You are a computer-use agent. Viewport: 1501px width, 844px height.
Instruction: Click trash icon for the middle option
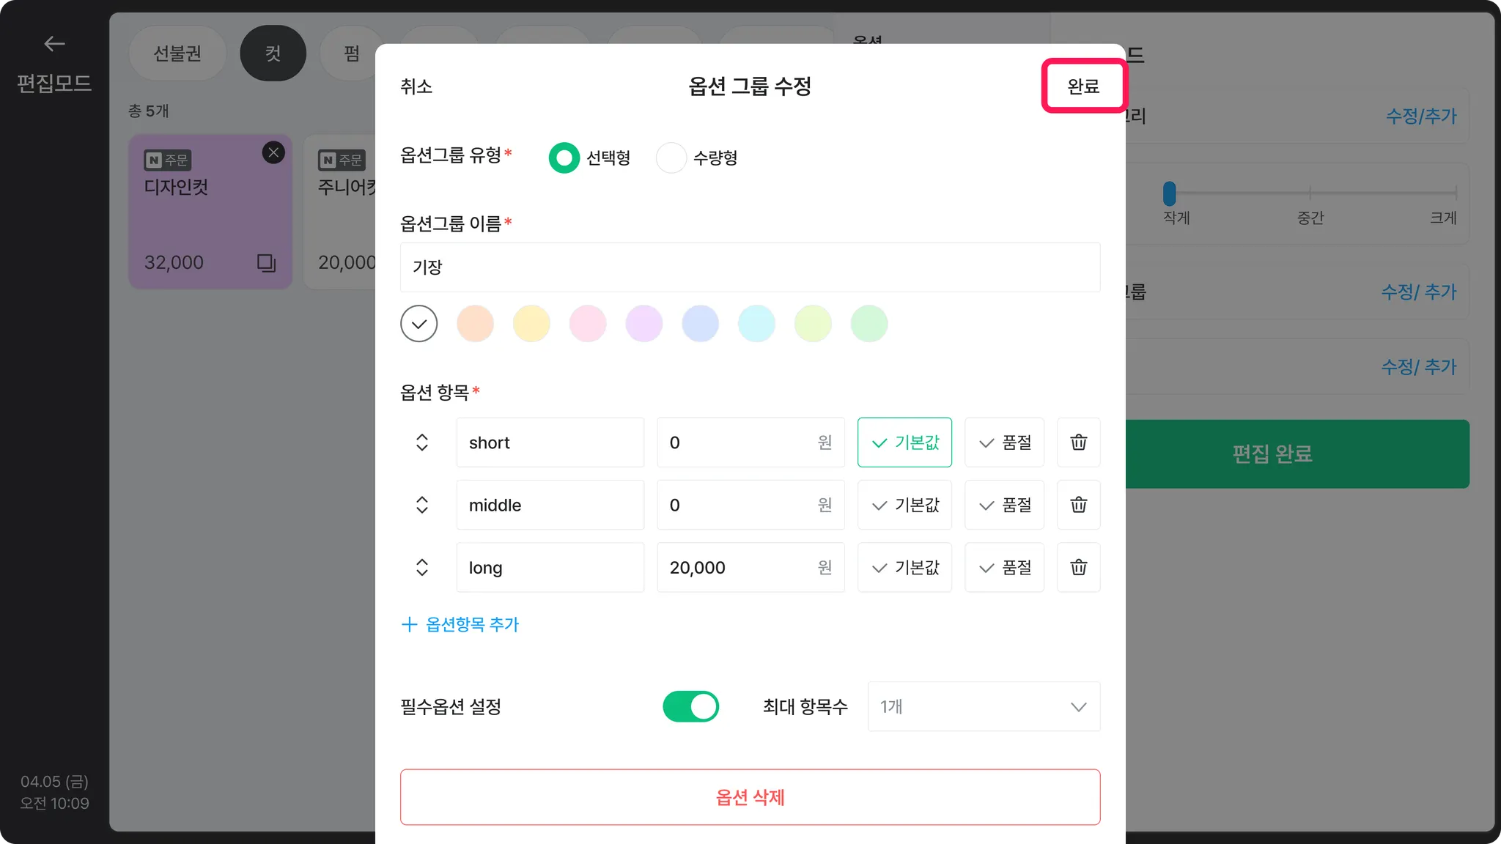tap(1078, 505)
